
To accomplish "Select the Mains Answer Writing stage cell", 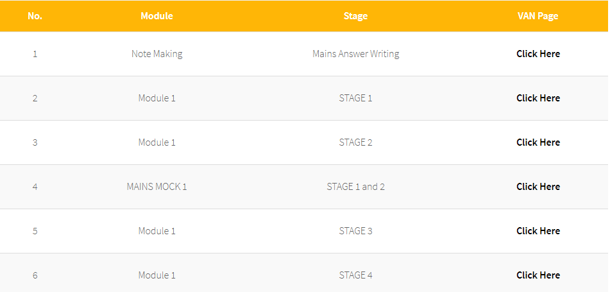I will pos(355,54).
